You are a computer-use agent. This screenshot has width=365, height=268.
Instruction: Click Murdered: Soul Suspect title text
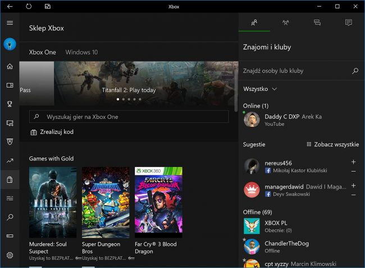click(x=48, y=248)
